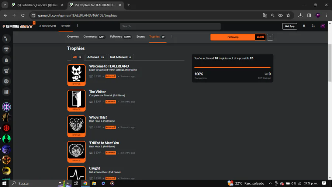Screen dimensions: 332x187
Task: Switch to the Comments tab
Action: pyautogui.click(x=94, y=37)
